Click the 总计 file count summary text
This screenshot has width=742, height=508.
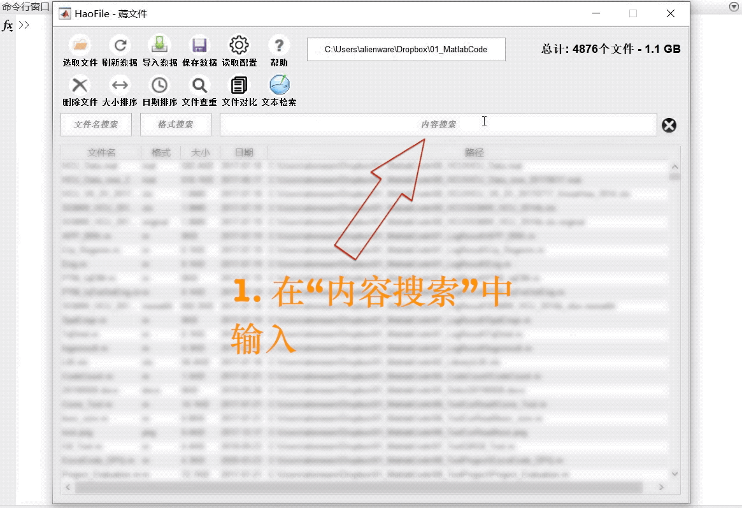pos(611,49)
